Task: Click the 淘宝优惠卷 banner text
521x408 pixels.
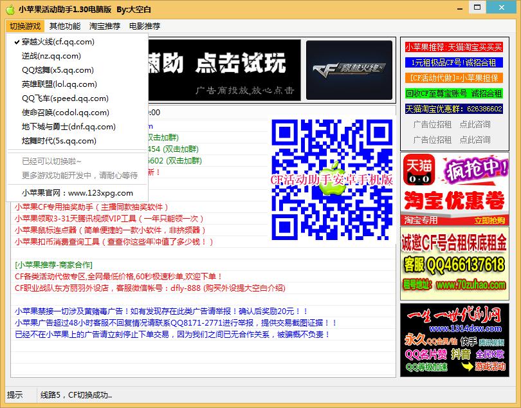Action: point(455,201)
